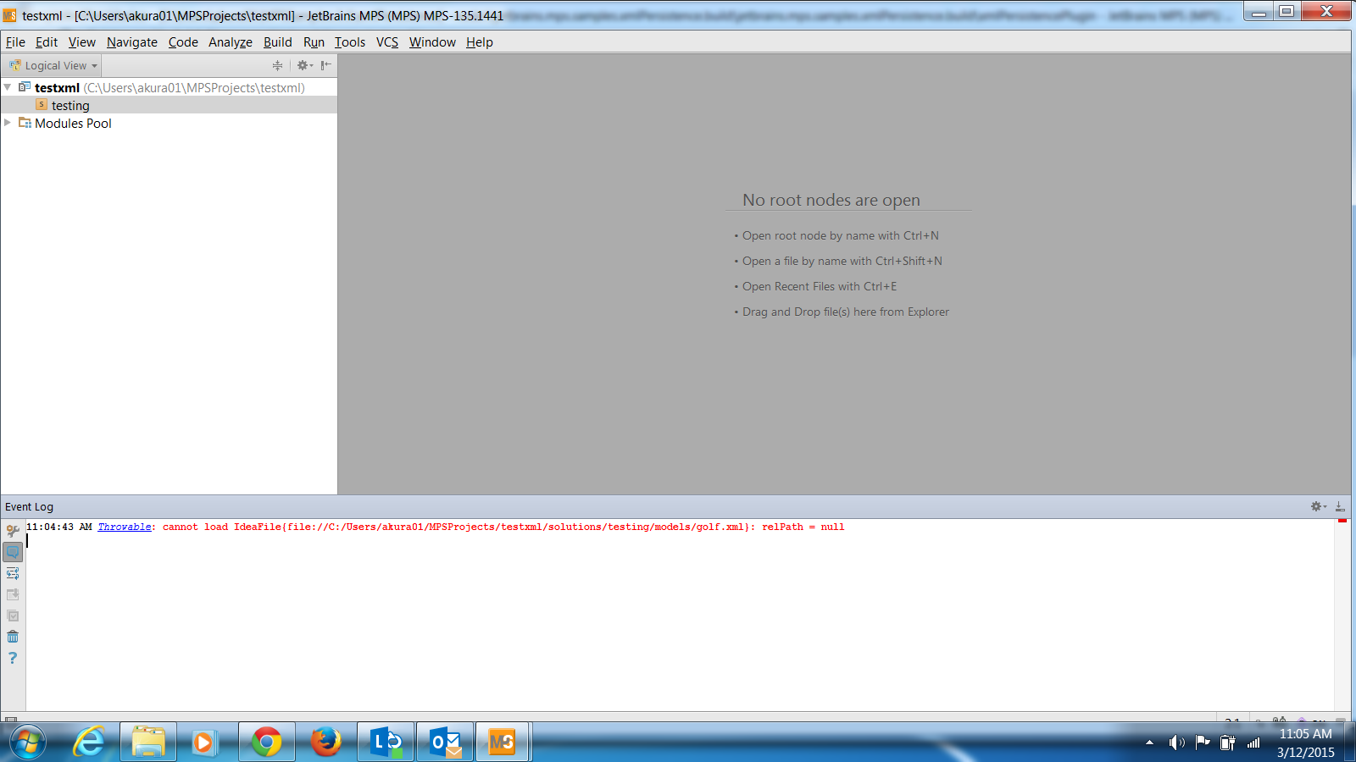The height and width of the screenshot is (762, 1356).
Task: Toggle soft wraps in Event Log
Action: click(x=13, y=573)
